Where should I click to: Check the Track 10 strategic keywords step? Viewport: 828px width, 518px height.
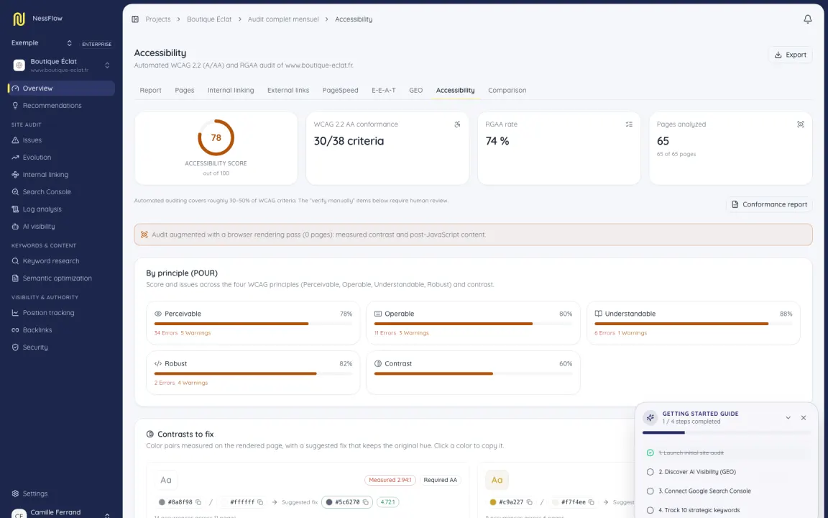[650, 510]
